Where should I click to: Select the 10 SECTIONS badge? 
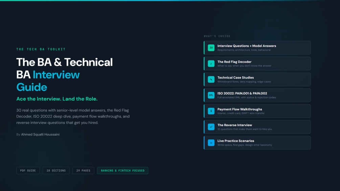click(x=56, y=170)
